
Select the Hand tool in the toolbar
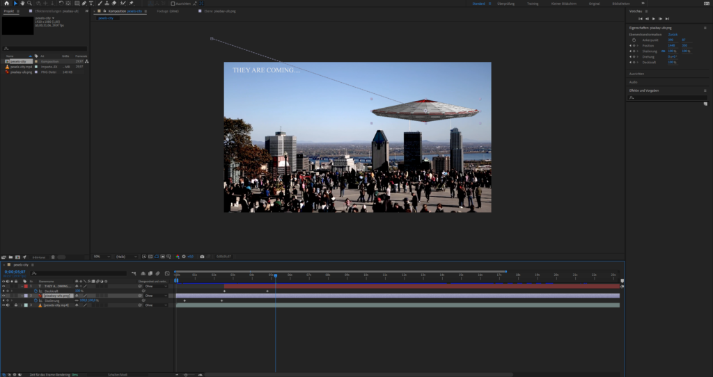tap(22, 3)
